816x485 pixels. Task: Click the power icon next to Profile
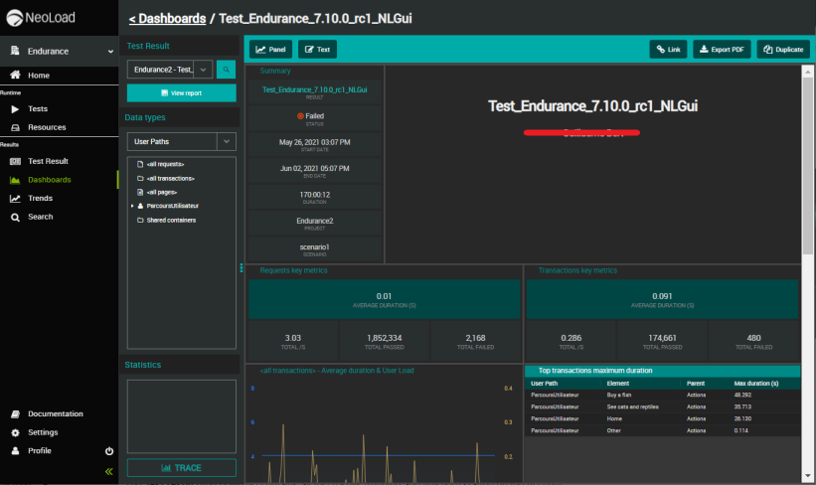point(109,451)
